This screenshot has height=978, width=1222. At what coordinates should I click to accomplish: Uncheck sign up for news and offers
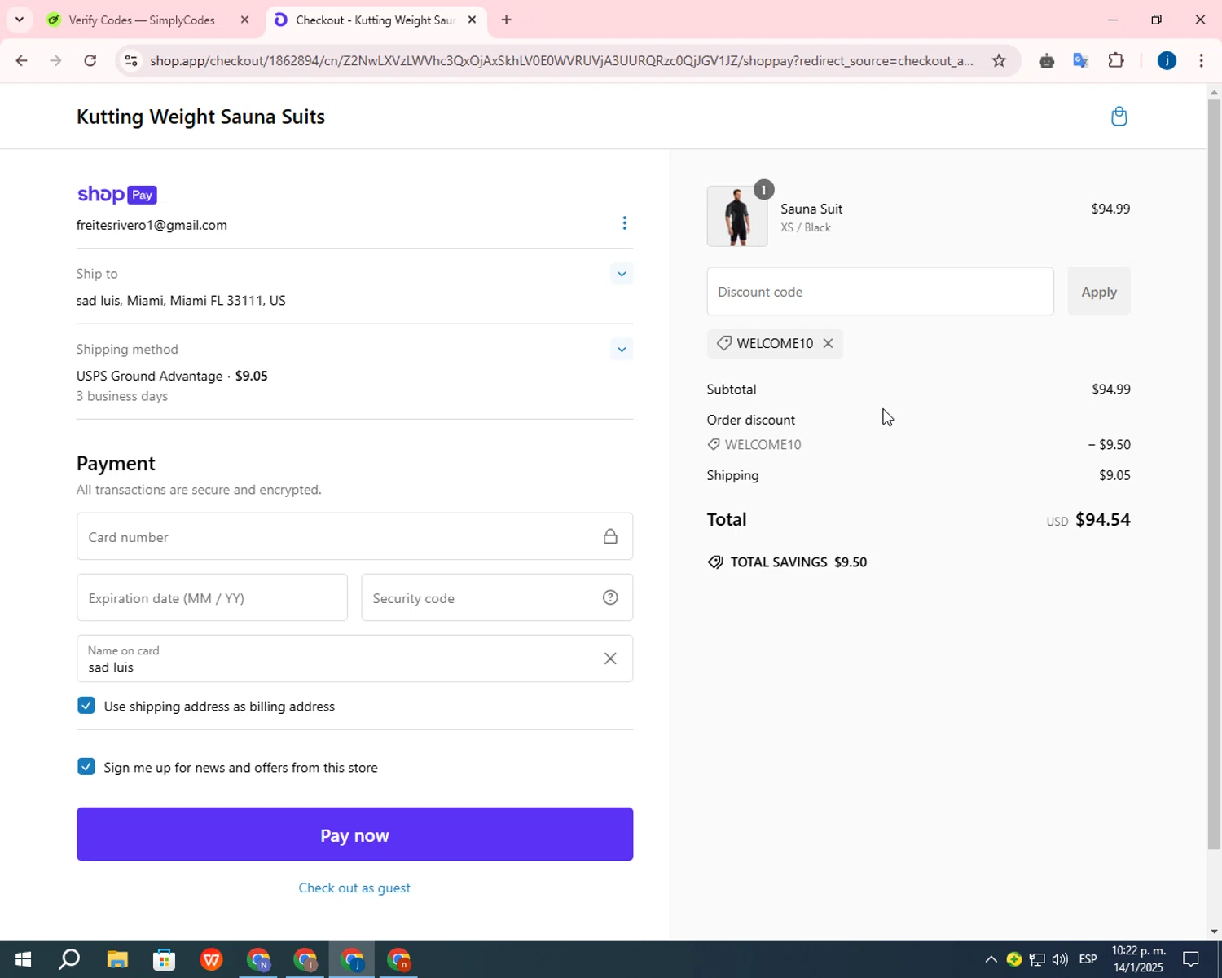[x=86, y=767]
